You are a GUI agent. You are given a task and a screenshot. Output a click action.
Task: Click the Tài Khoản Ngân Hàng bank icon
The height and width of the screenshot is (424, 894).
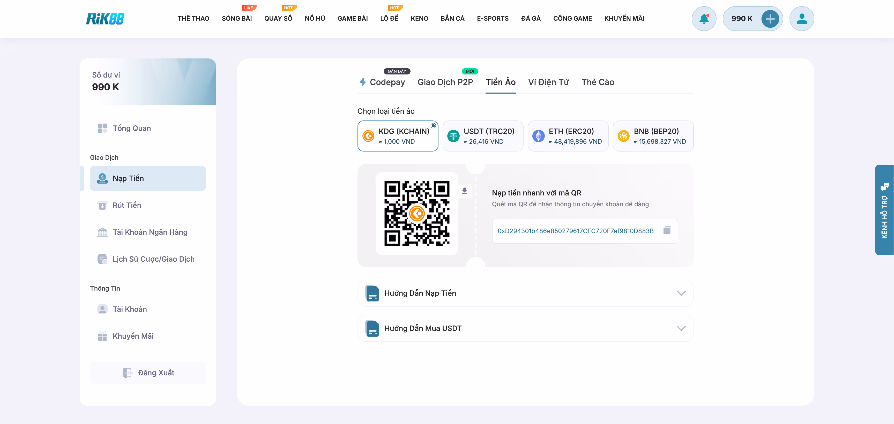(x=102, y=232)
